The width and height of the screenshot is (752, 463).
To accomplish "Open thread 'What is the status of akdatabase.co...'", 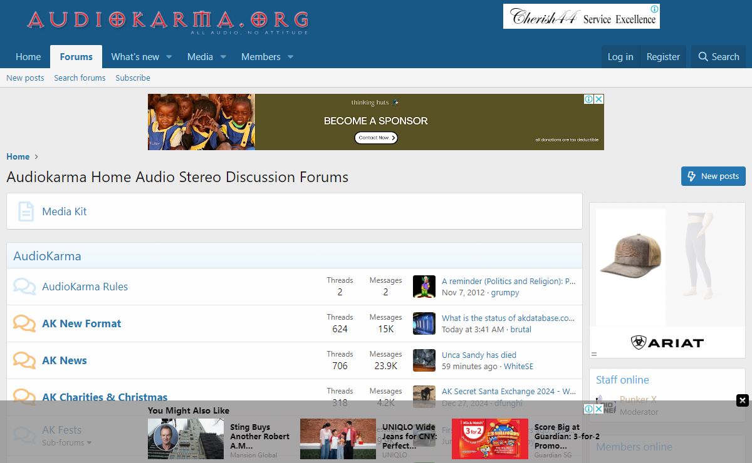I will tap(508, 318).
